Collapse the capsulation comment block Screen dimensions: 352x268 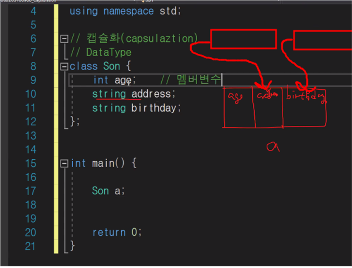coord(64,38)
